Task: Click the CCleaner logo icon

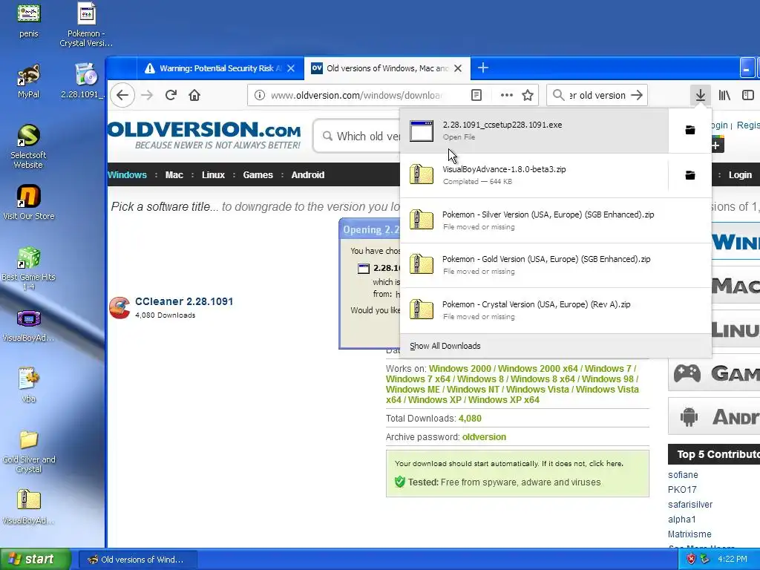Action: pos(119,308)
